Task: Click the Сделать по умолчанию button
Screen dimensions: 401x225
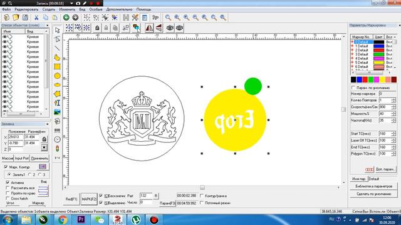Action: [x=373, y=194]
